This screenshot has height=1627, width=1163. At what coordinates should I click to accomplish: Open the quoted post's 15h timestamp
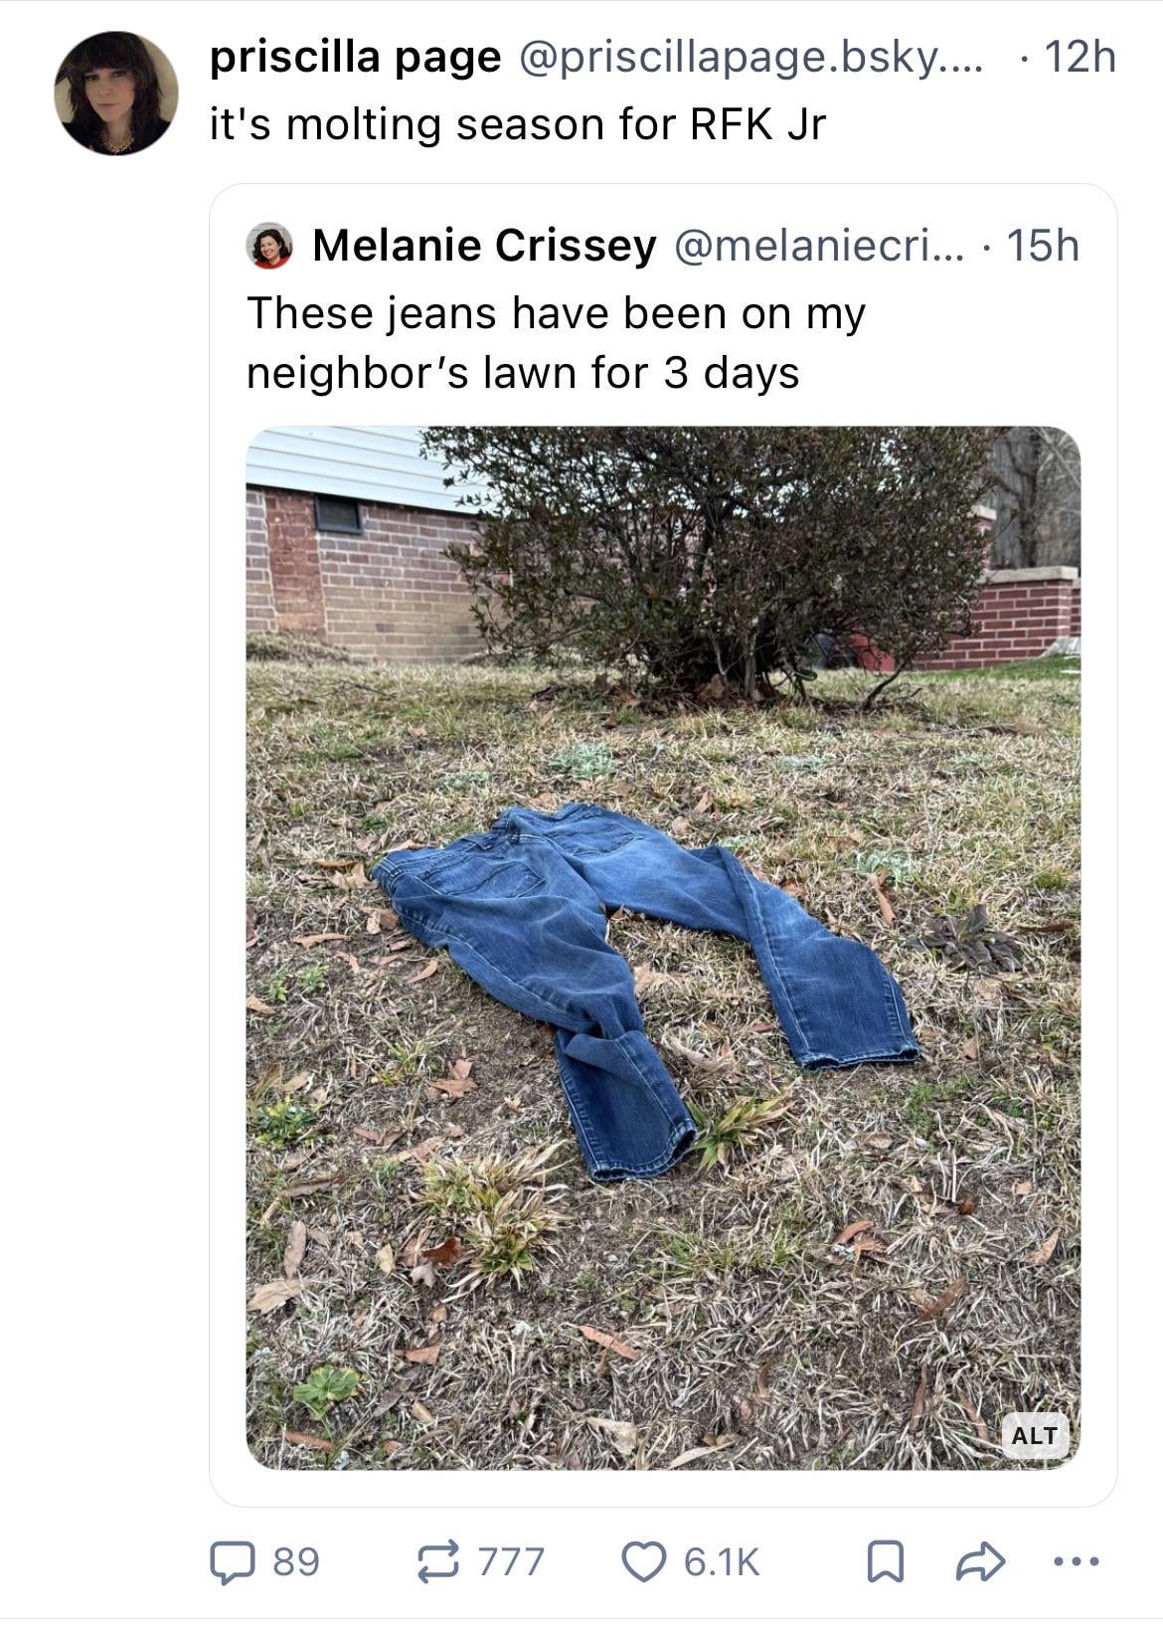1043,246
